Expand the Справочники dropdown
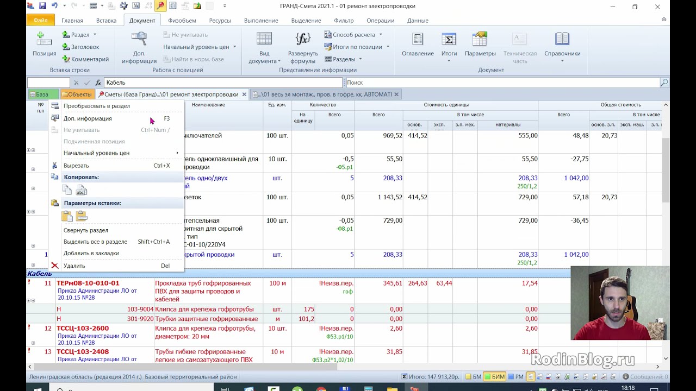 pyautogui.click(x=562, y=48)
